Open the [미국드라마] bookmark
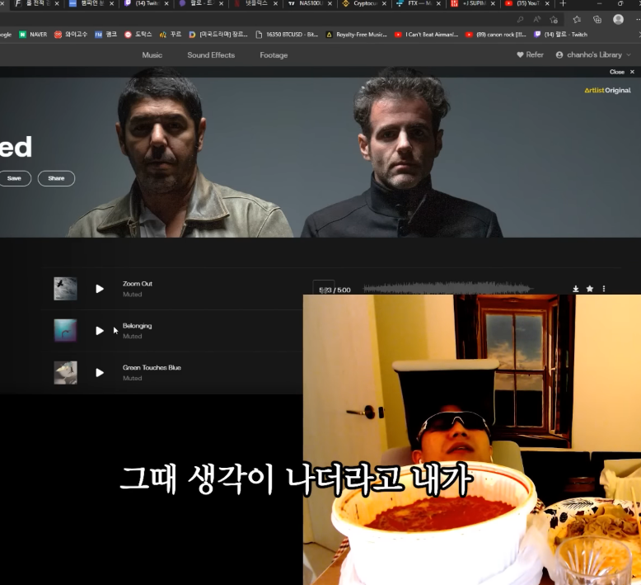641x585 pixels. [x=218, y=35]
